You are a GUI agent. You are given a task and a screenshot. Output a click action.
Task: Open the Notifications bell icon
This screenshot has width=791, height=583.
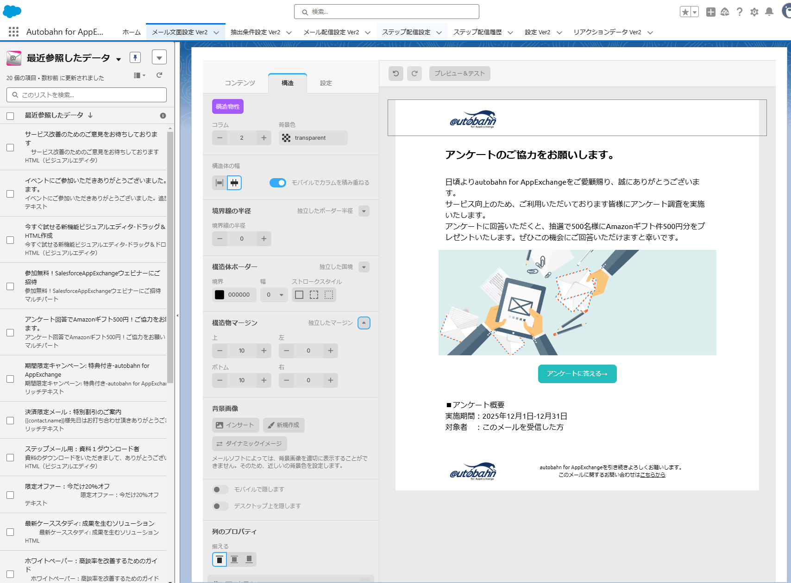[x=769, y=12]
